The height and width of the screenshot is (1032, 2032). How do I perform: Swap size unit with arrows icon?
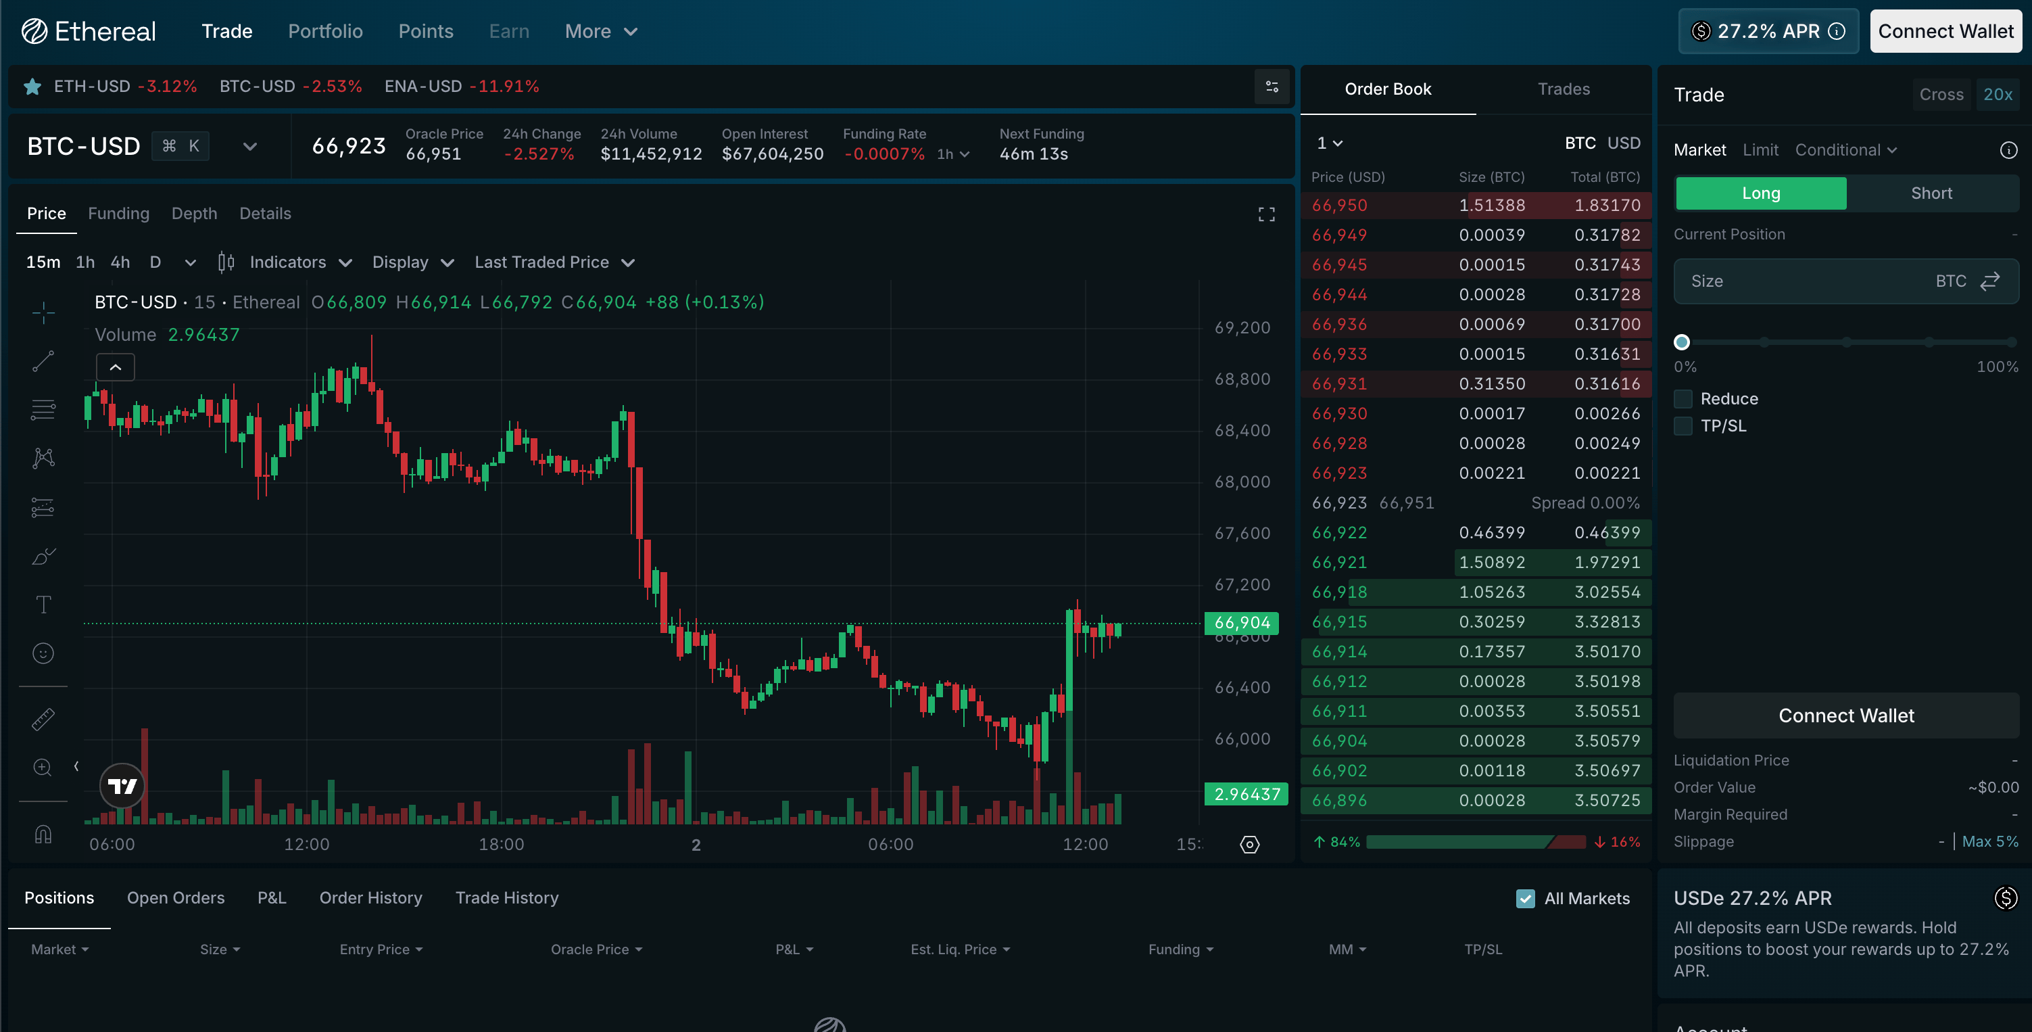1990,281
